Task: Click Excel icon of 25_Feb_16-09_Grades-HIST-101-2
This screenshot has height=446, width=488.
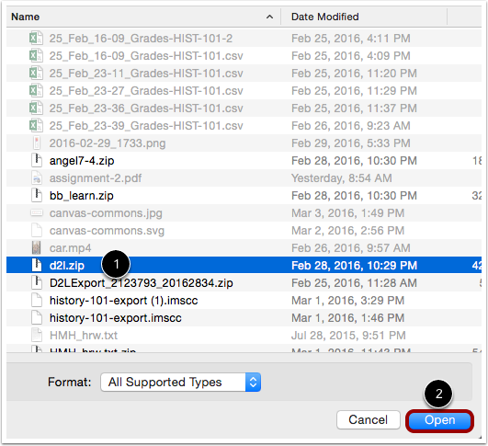Action: pos(36,39)
